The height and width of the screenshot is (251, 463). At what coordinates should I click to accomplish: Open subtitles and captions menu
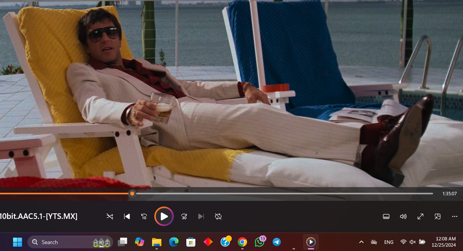[386, 216]
